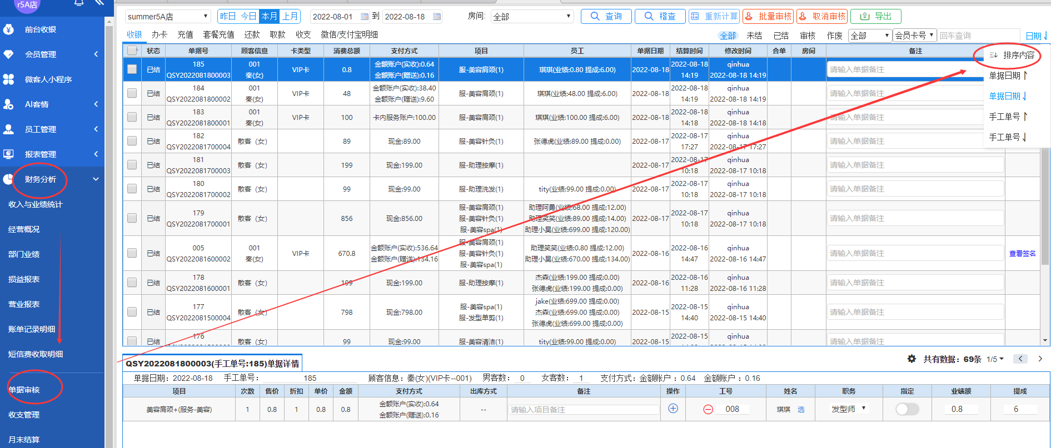The height and width of the screenshot is (448, 1051).
Task: Click the 会员管理 diamond icon
Action: tap(8, 54)
